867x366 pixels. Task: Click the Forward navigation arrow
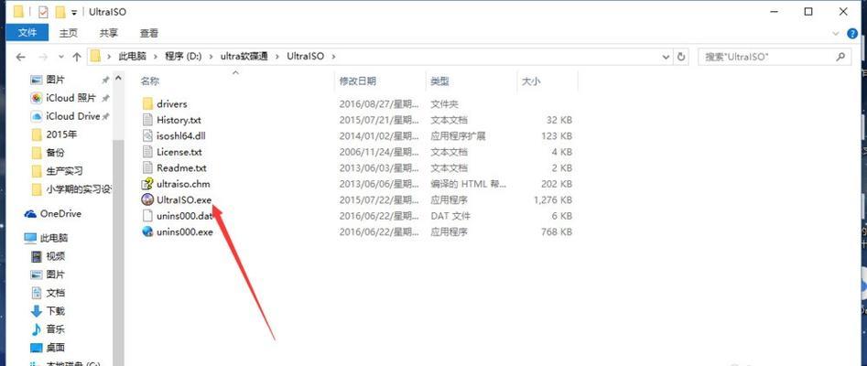(43, 57)
